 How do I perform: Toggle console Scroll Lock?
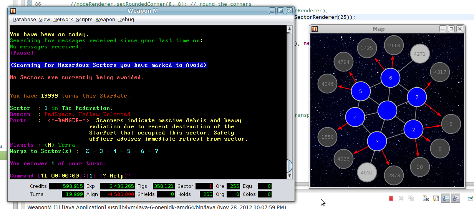(x=436, y=198)
